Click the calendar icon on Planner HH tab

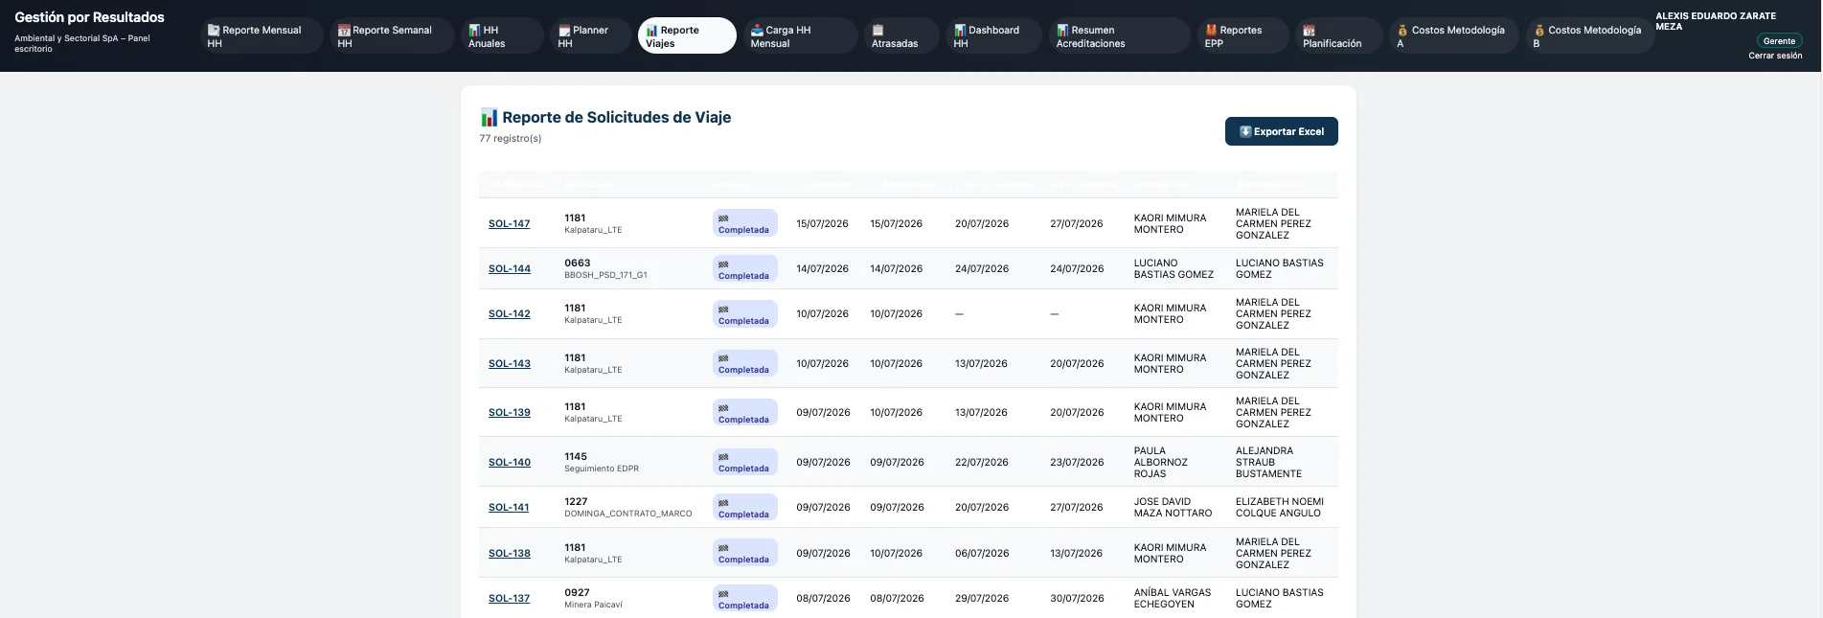coord(564,31)
